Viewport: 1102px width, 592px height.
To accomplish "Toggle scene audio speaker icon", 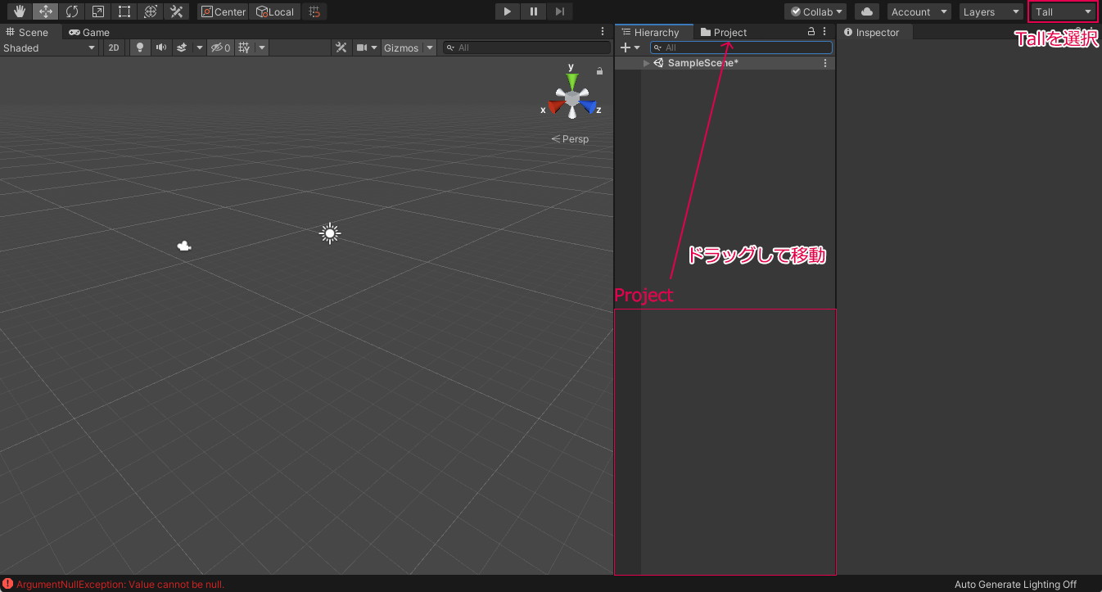I will coord(161,47).
